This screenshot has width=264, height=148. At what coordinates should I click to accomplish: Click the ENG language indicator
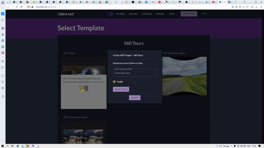249,146
